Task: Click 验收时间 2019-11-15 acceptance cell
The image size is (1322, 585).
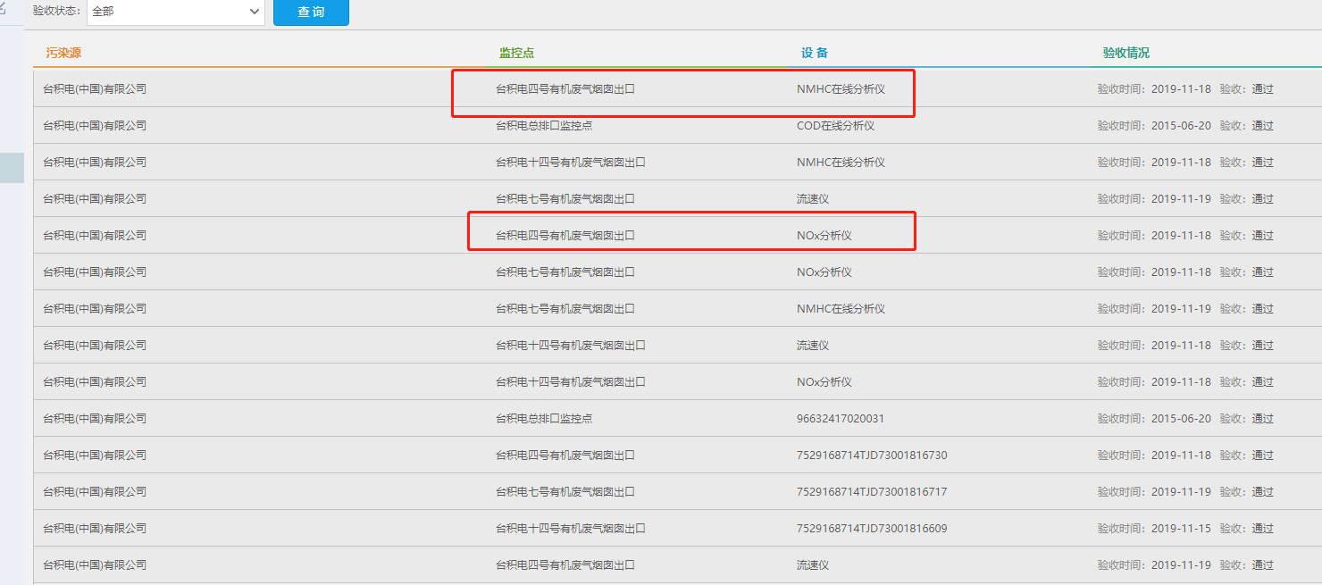Action: coord(1185,529)
